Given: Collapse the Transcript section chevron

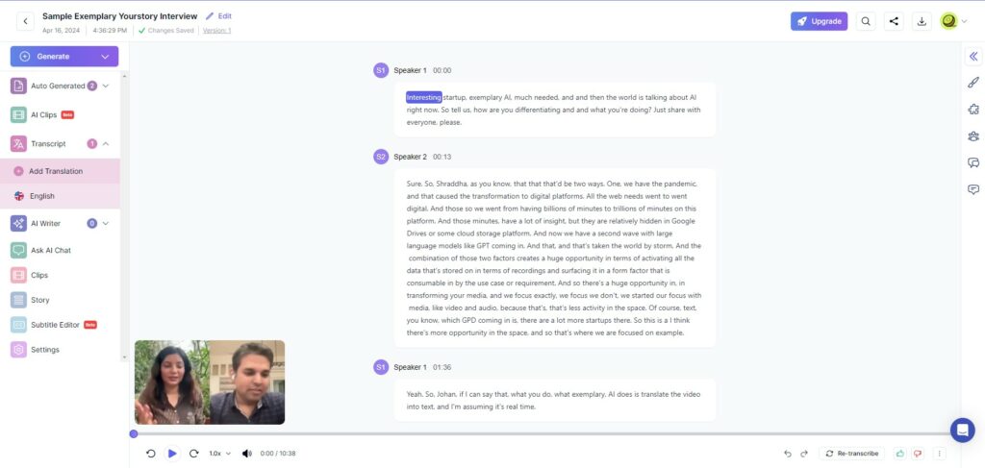Looking at the screenshot, I should point(106,143).
